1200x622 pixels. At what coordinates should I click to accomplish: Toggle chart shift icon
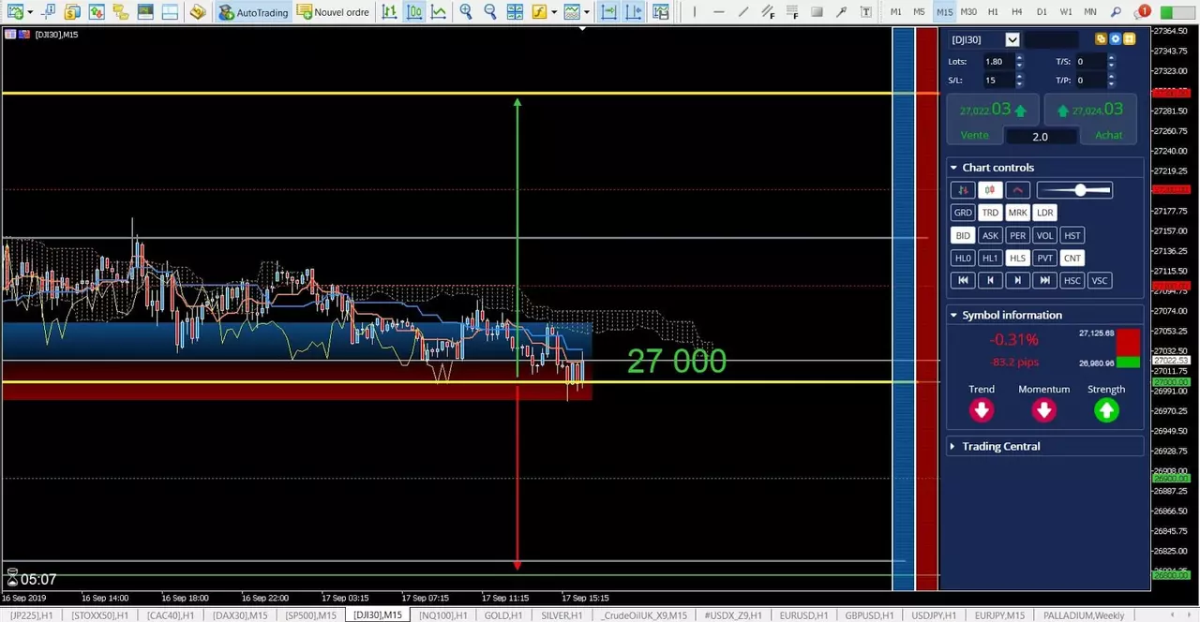pos(634,12)
